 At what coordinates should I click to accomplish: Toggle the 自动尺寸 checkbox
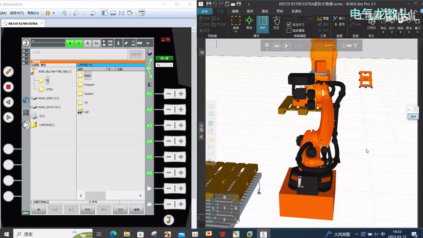click(x=289, y=24)
